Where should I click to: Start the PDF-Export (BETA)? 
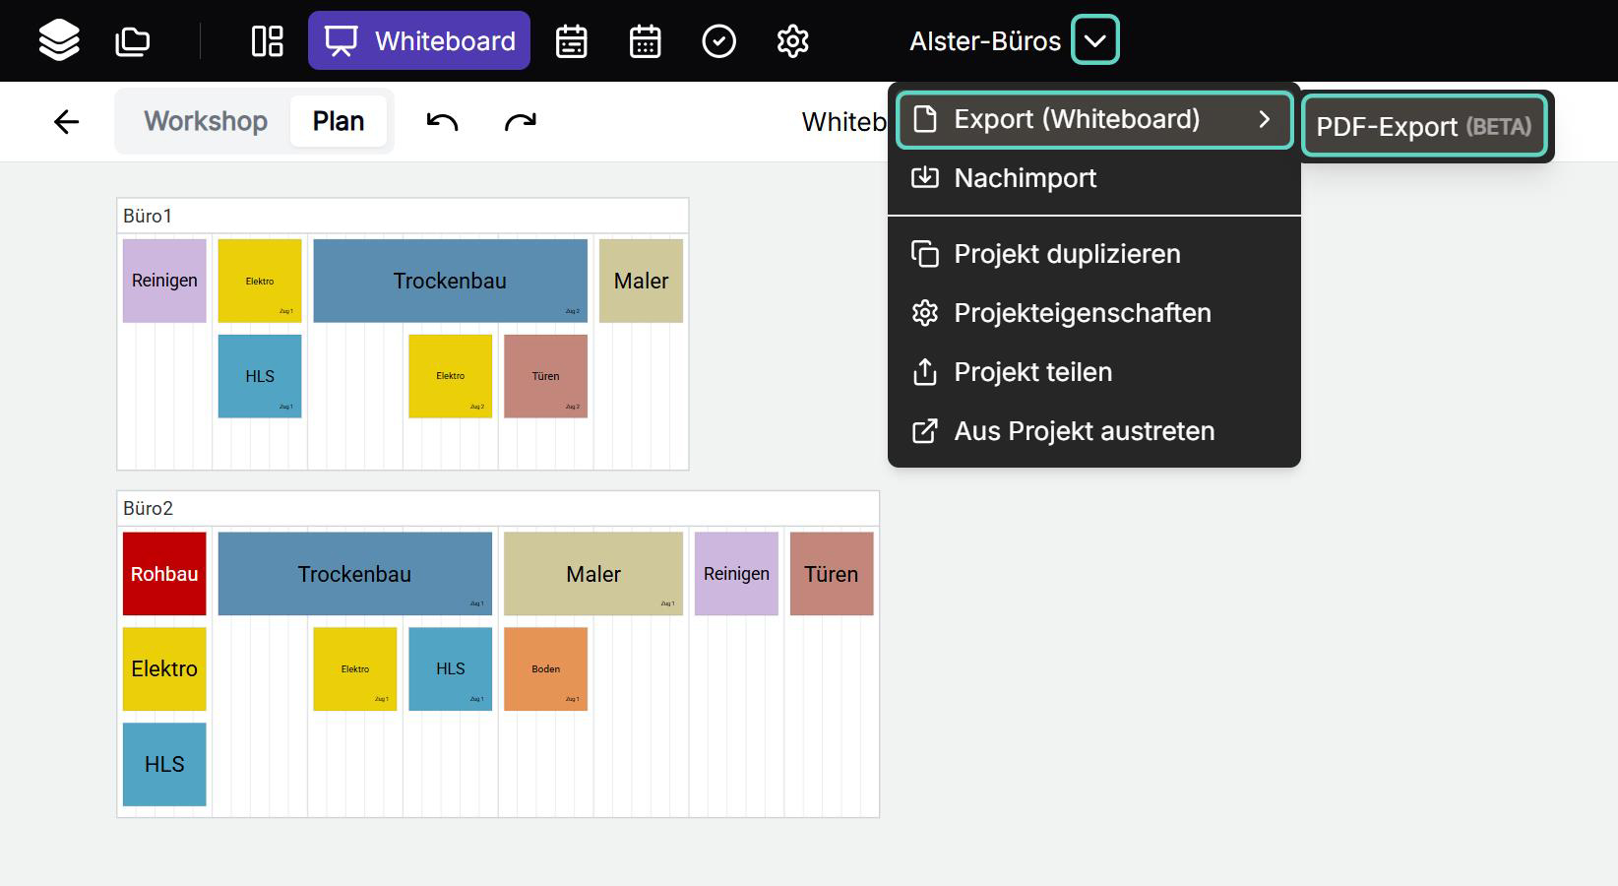1424,126
